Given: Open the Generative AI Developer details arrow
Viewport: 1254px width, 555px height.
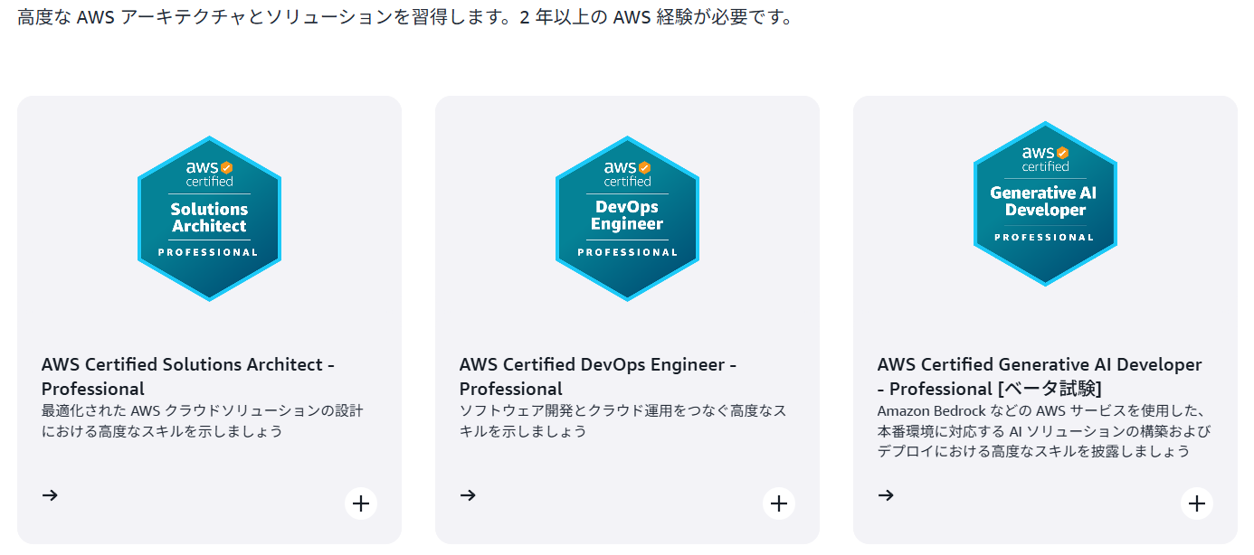Looking at the screenshot, I should [x=887, y=494].
